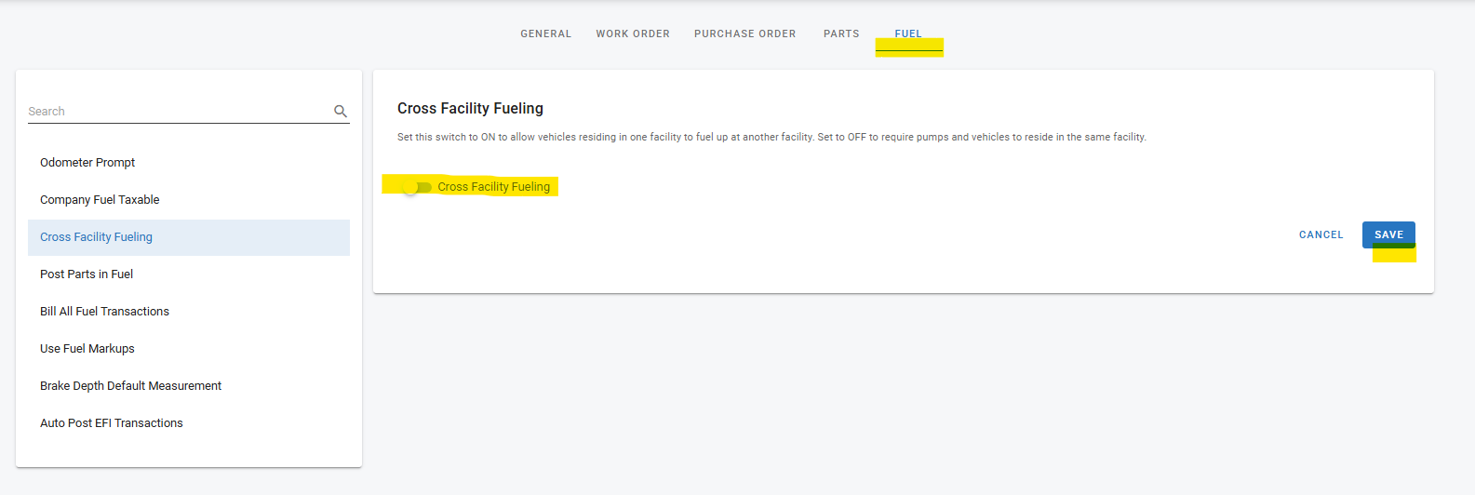Choose Bill All Fuel Transactions
Image resolution: width=1475 pixels, height=495 pixels.
[x=104, y=312]
